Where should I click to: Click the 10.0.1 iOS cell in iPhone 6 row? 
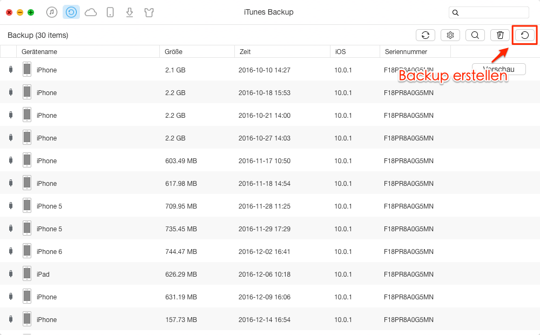tap(343, 252)
